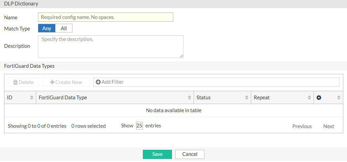This screenshot has width=347, height=162.
Task: Click the Add Filter plus icon
Action: pyautogui.click(x=98, y=82)
